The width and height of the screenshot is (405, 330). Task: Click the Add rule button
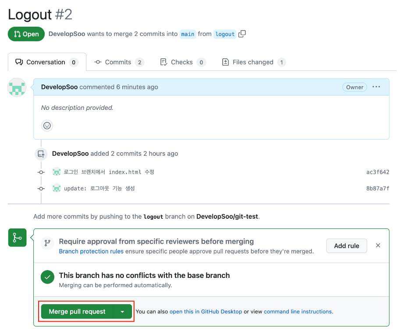[x=346, y=246]
